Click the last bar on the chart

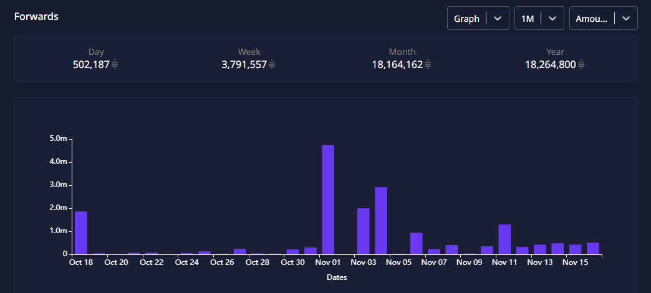[593, 248]
